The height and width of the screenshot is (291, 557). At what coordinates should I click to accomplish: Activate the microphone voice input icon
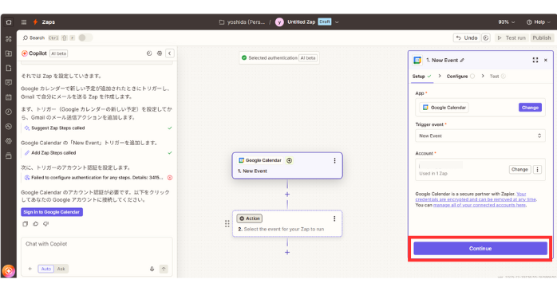pos(152,269)
